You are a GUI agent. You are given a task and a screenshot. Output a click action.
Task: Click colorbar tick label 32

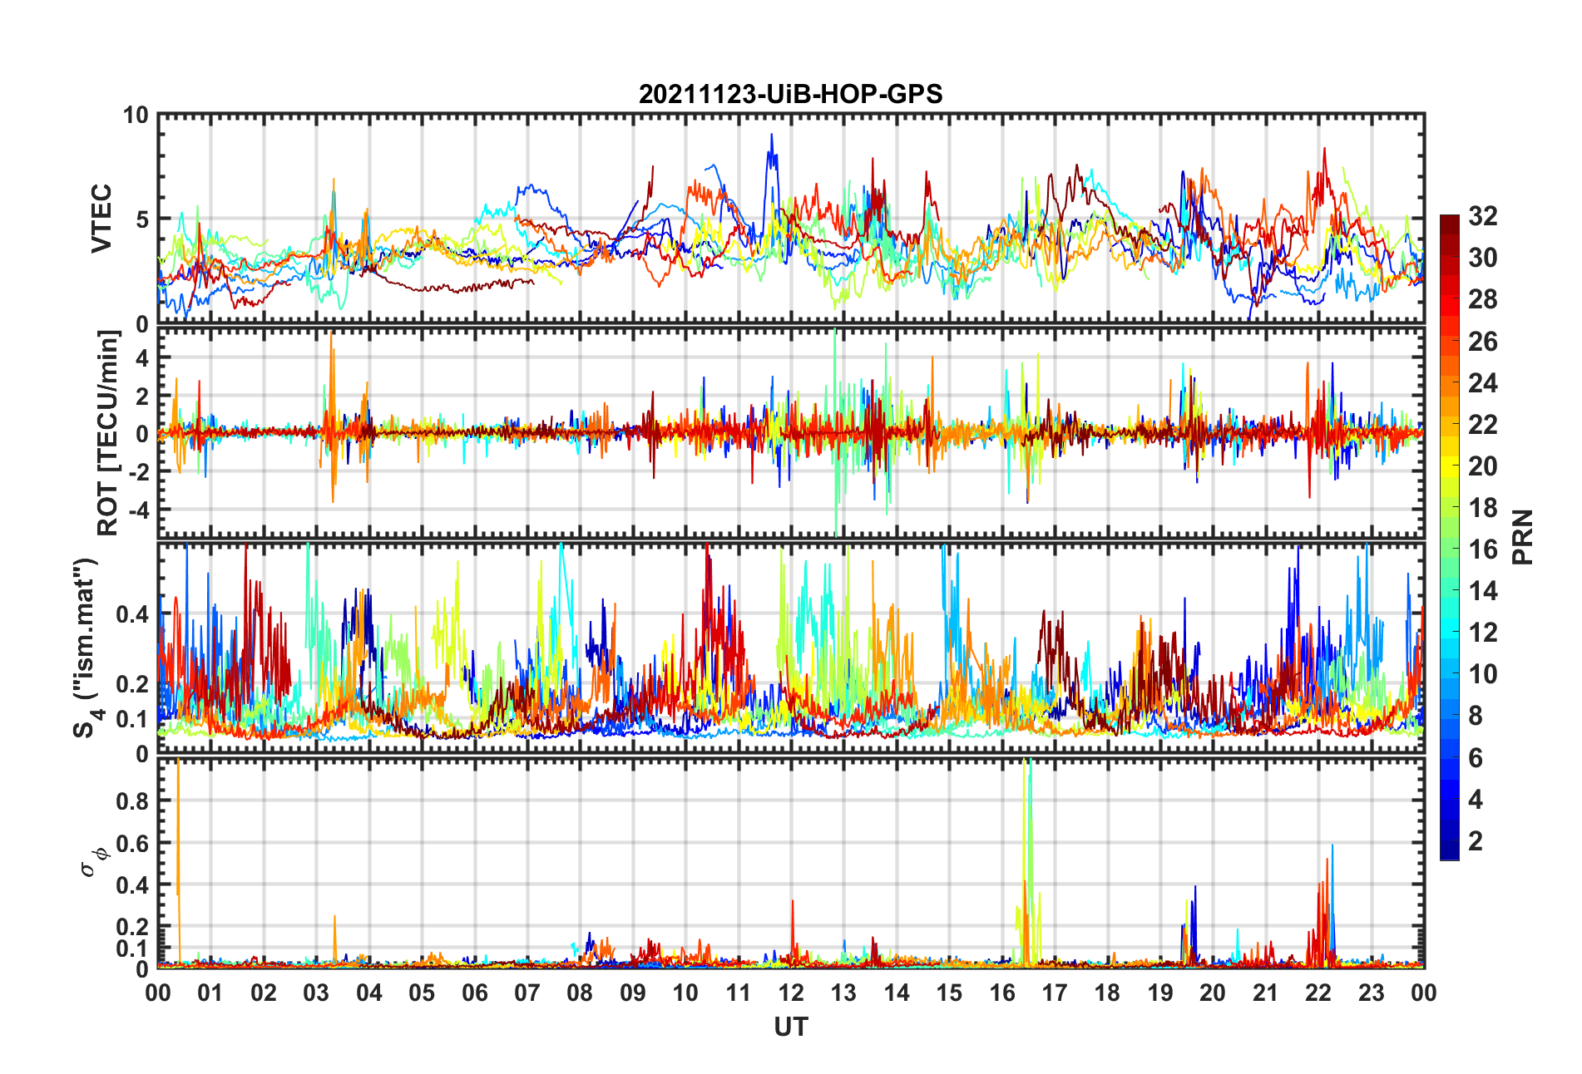click(1482, 216)
